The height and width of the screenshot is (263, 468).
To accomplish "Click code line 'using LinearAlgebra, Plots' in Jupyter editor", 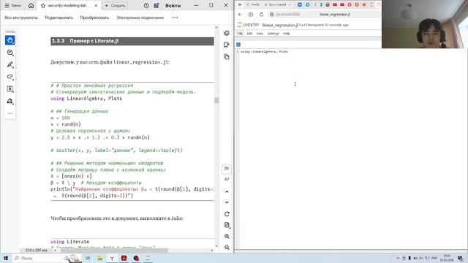I will pos(264,52).
